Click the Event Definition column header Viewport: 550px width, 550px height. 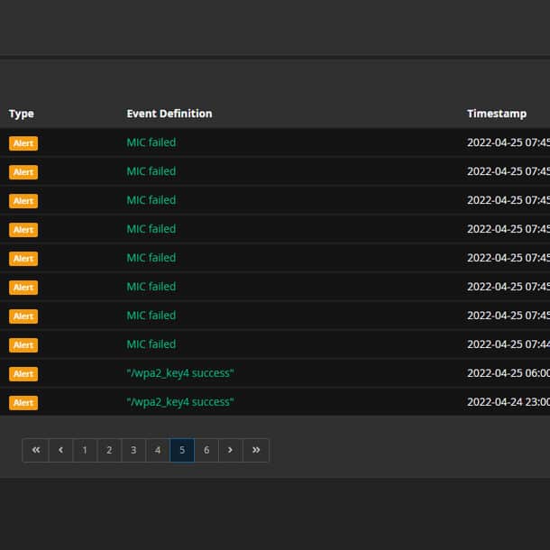tap(170, 114)
